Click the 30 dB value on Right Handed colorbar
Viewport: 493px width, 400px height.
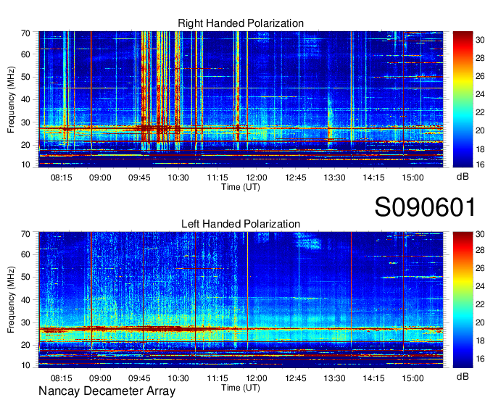pos(480,40)
